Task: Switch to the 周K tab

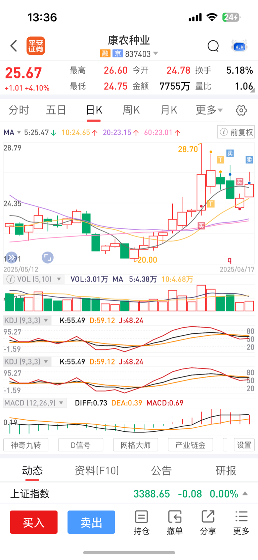Action: point(131,110)
